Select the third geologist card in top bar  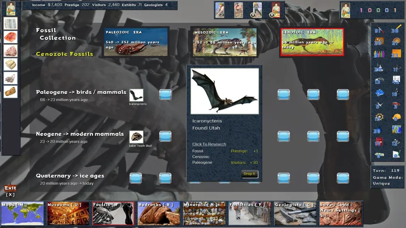tap(257, 10)
